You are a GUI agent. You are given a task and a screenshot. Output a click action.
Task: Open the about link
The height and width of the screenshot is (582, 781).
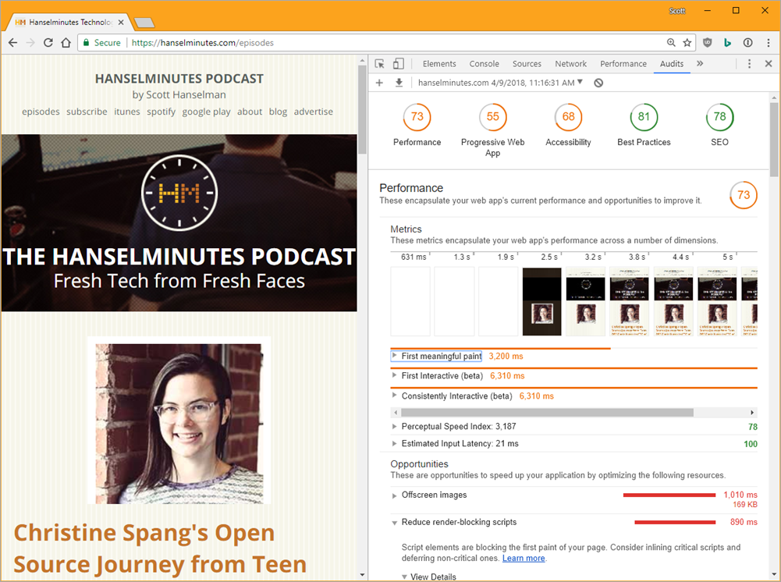tap(250, 112)
